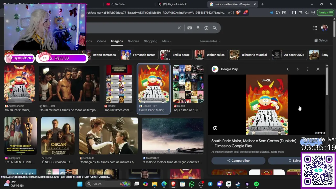Open NSC Total Fight Club image result
Screen dimensions: 336x189
click(69, 84)
